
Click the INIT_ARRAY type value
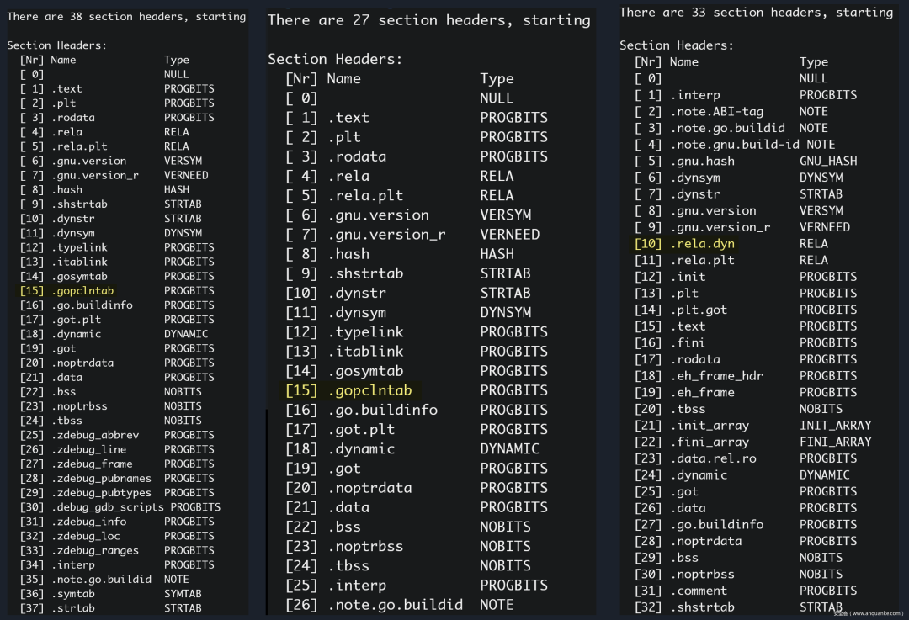836,426
